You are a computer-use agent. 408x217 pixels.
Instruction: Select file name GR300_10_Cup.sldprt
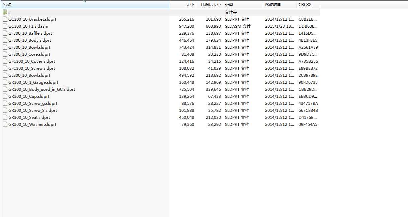pos(29,96)
